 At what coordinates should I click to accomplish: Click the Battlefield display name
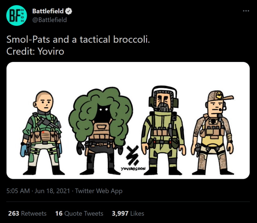[48, 11]
